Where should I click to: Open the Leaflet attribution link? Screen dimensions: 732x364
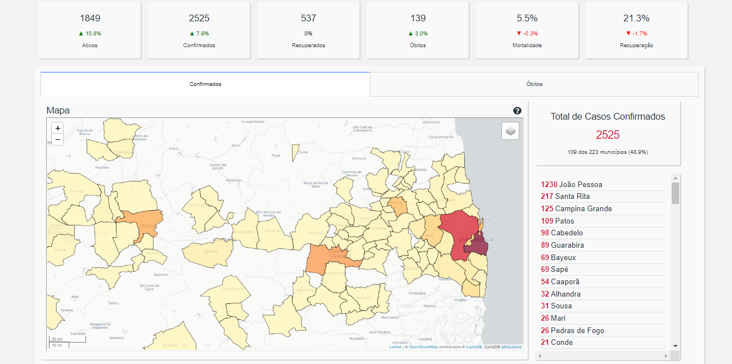395,347
